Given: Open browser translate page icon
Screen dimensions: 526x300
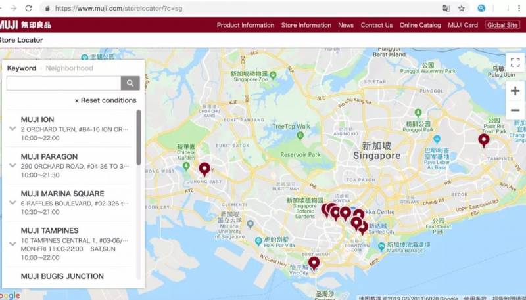Looking at the screenshot, I should point(446,9).
